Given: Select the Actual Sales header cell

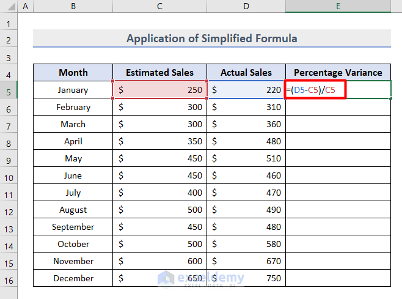Looking at the screenshot, I should (246, 73).
